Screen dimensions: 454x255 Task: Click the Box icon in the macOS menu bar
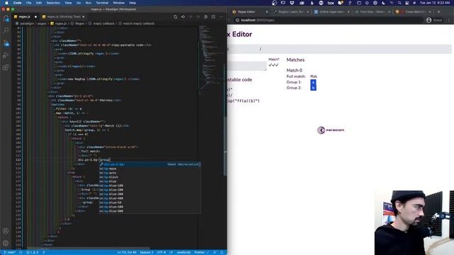click(x=331, y=3)
